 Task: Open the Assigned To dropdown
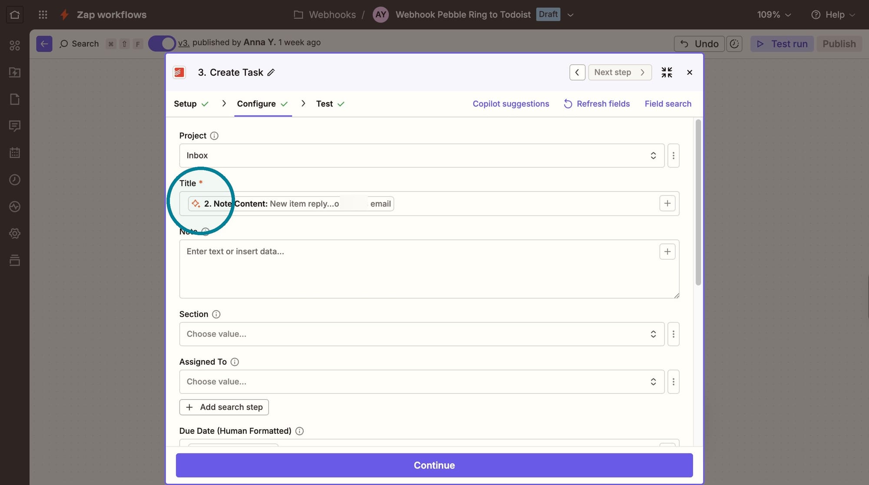tap(421, 382)
